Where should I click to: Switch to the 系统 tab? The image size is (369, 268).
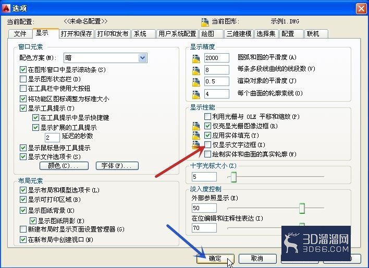[143, 34]
